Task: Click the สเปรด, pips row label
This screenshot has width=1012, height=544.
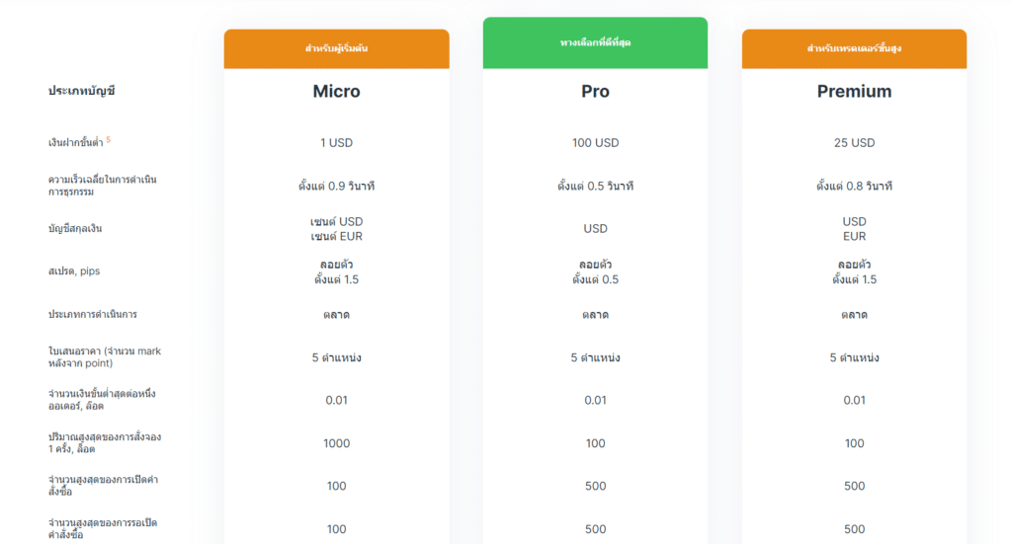Action: [74, 272]
